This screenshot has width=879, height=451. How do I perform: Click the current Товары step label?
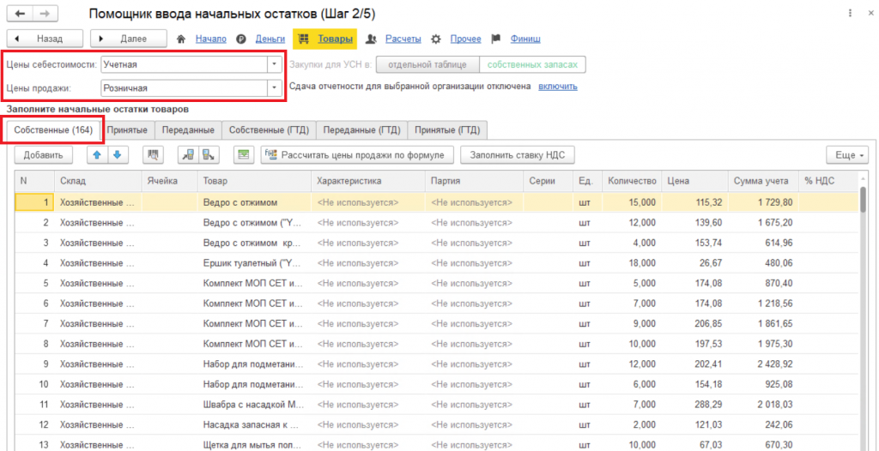pyautogui.click(x=336, y=39)
